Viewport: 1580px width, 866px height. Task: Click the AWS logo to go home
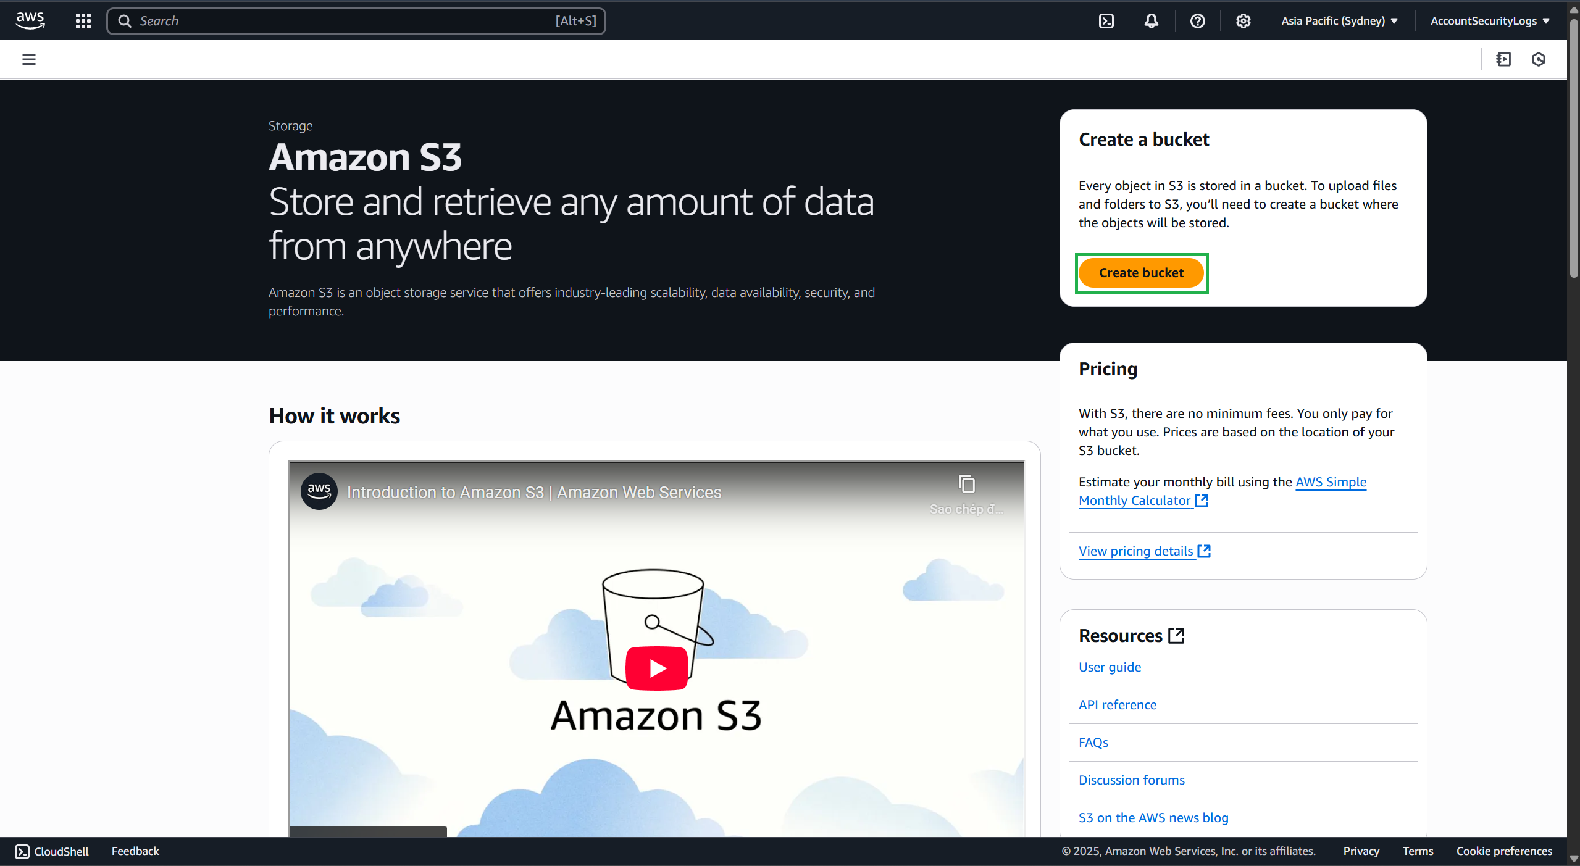tap(29, 20)
